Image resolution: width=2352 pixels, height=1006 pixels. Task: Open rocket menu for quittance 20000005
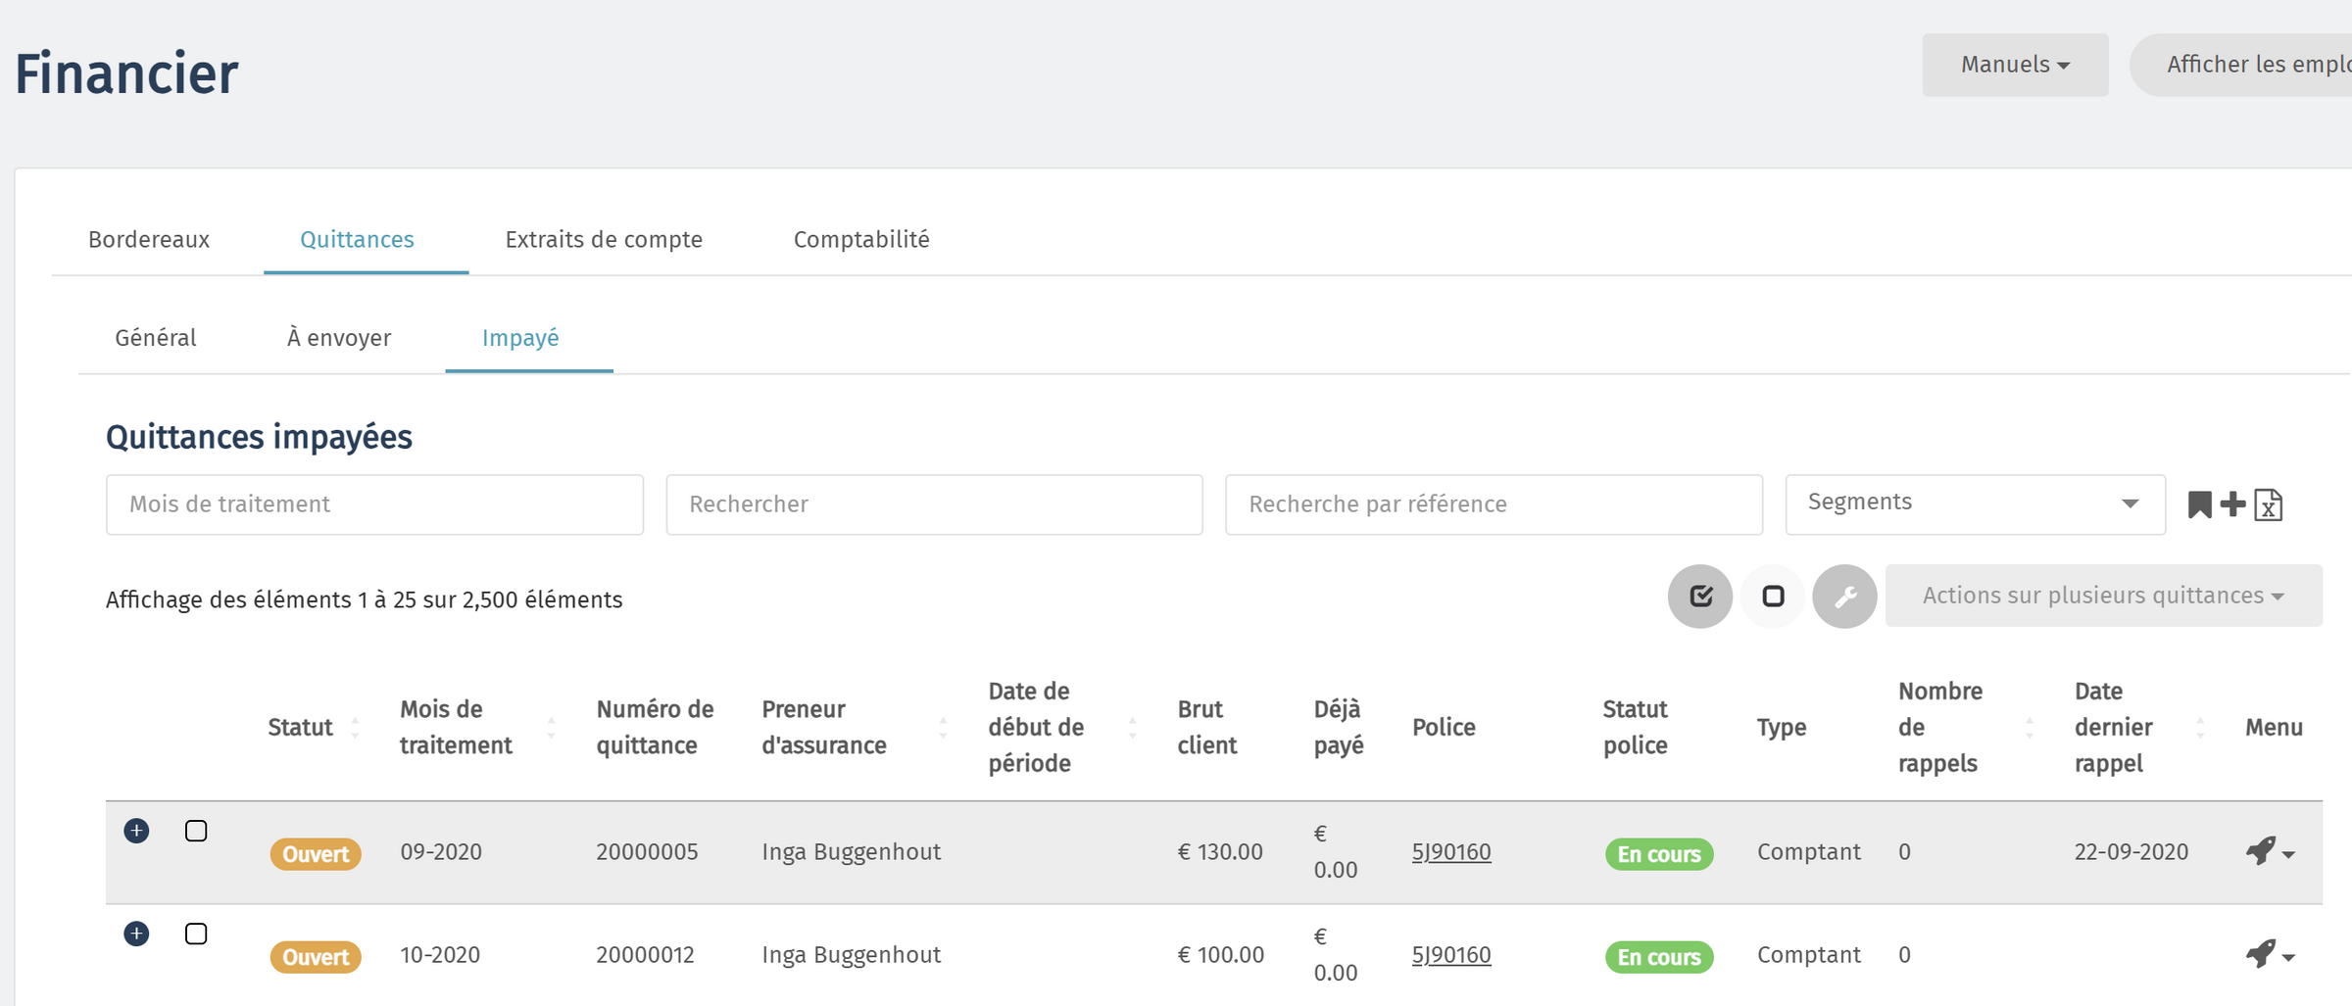(x=2270, y=851)
